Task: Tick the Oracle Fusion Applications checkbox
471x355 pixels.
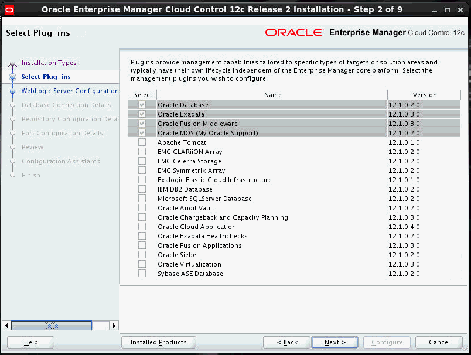Action: [142, 245]
